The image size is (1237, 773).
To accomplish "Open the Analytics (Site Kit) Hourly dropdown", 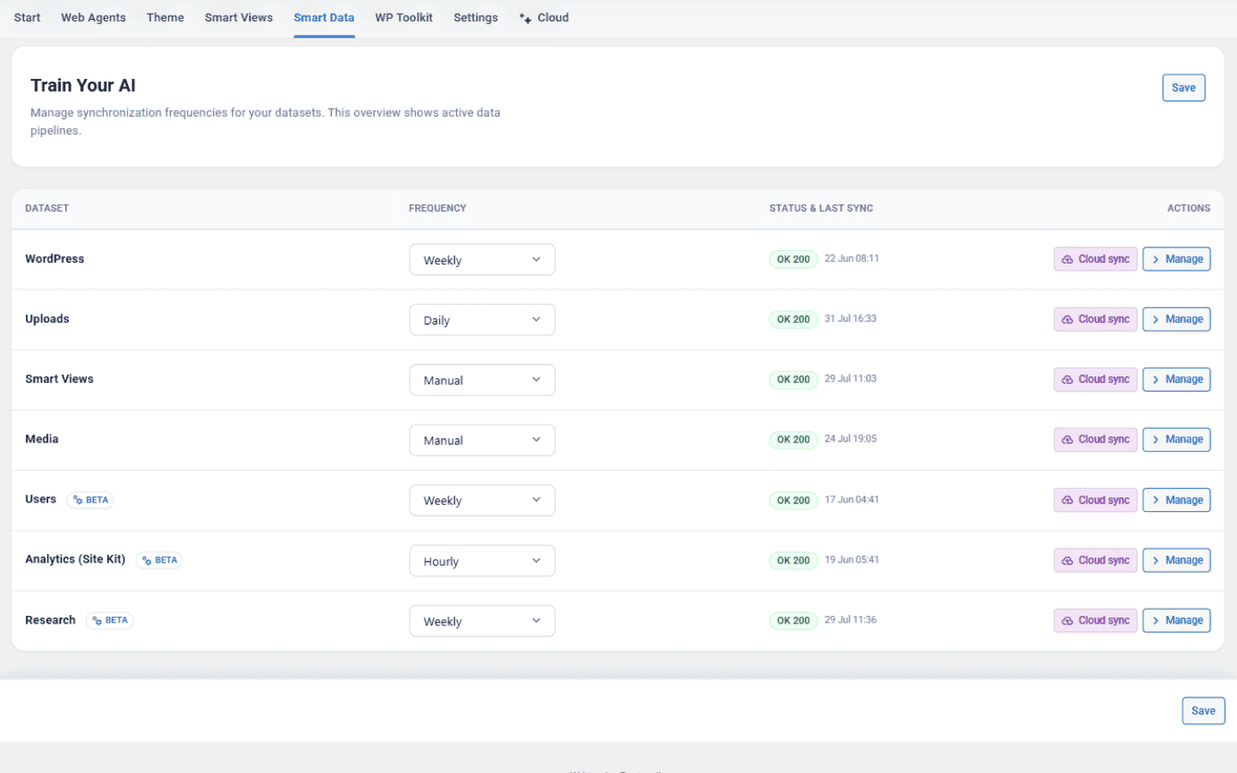I will pos(482,561).
